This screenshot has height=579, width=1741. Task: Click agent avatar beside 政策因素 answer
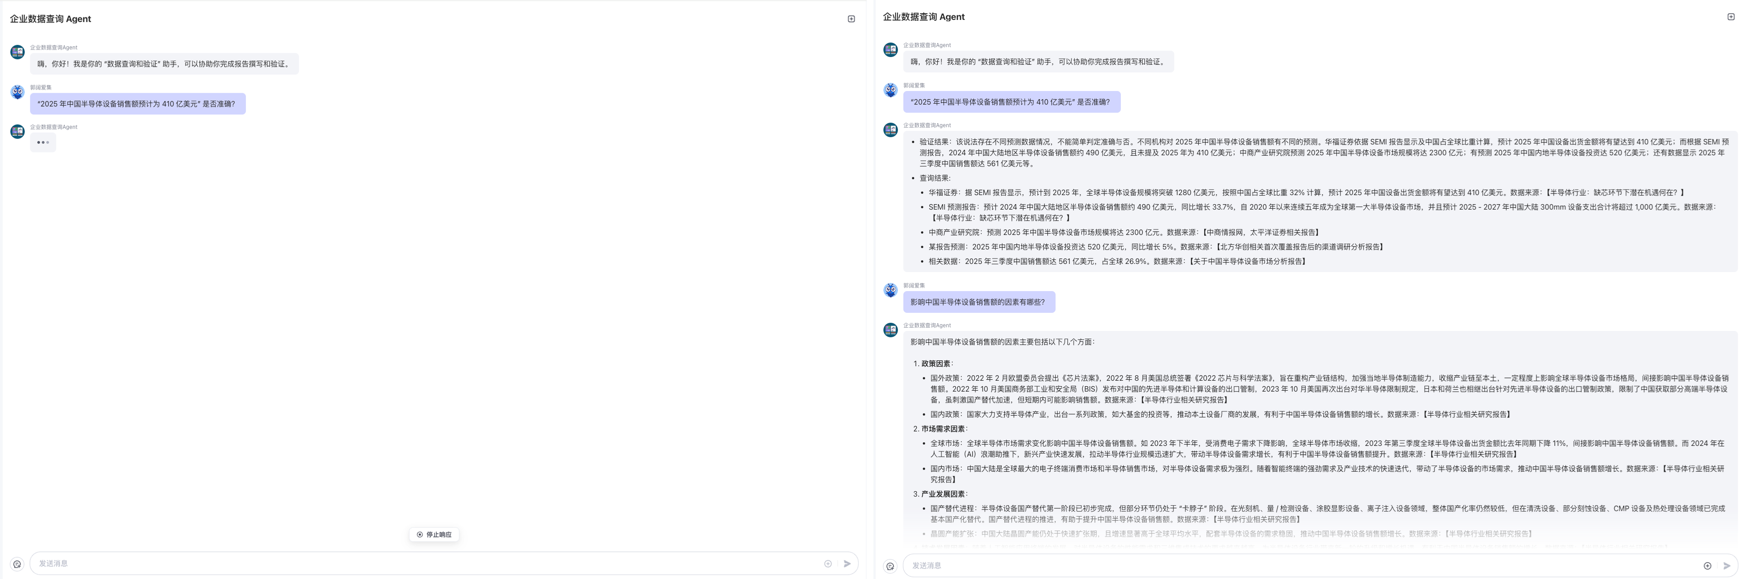coord(891,330)
